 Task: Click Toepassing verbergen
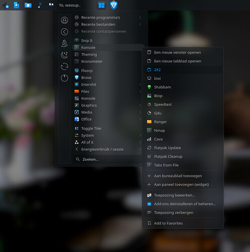183,213
